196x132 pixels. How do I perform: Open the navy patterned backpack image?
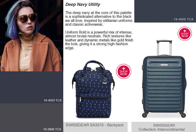[93, 89]
